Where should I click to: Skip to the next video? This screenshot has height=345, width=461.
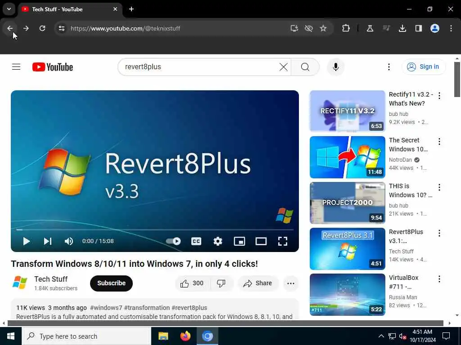point(48,241)
